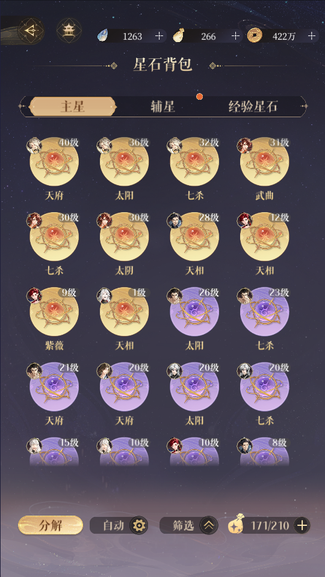
Task: Select the level 31 武曲 star stone
Action: tap(265, 162)
